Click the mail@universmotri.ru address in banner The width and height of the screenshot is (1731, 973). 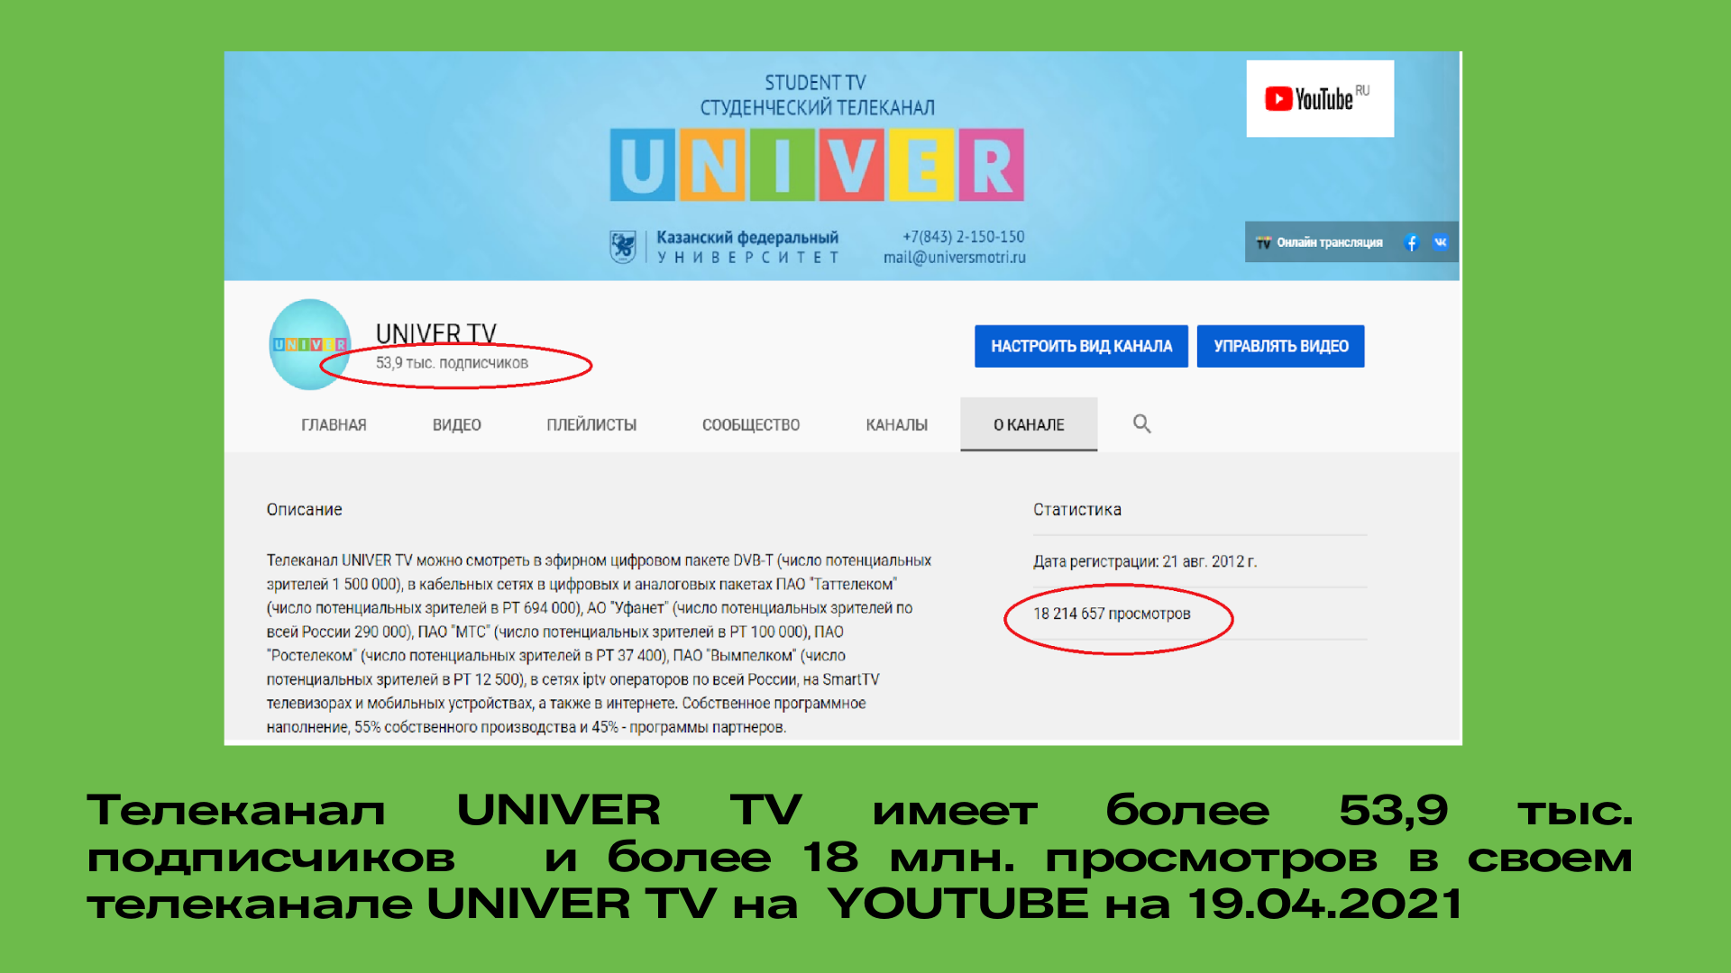tap(955, 258)
